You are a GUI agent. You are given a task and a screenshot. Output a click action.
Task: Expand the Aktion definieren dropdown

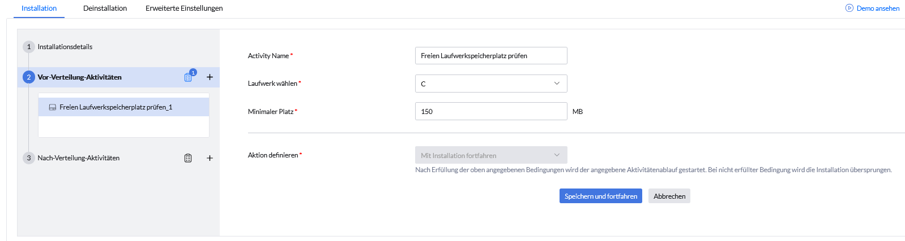(x=490, y=155)
